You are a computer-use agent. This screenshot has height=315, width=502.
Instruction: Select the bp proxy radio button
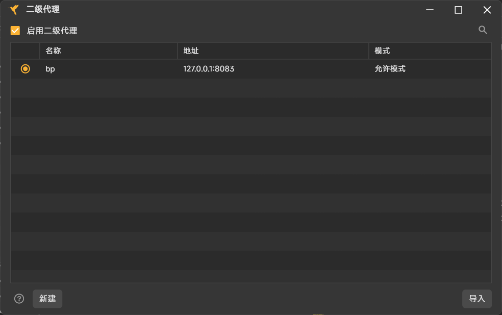(26, 68)
